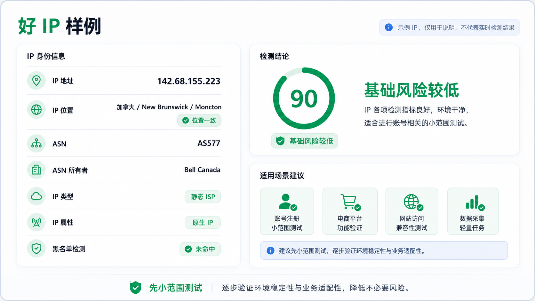Click the info icon in the 示例 IP notice

[x=389, y=28]
